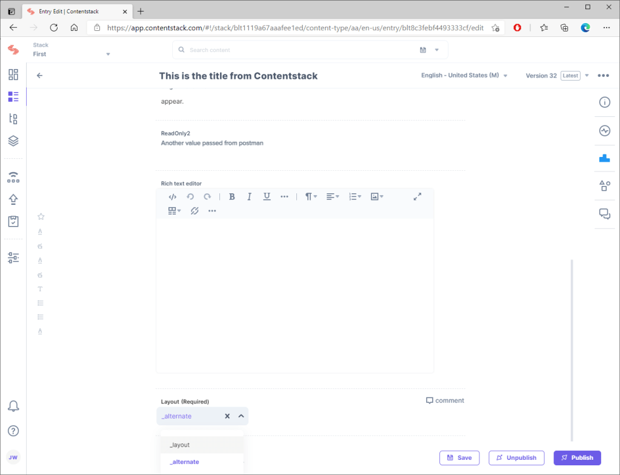This screenshot has width=620, height=475.
Task: Toggle underline formatting
Action: pyautogui.click(x=267, y=197)
